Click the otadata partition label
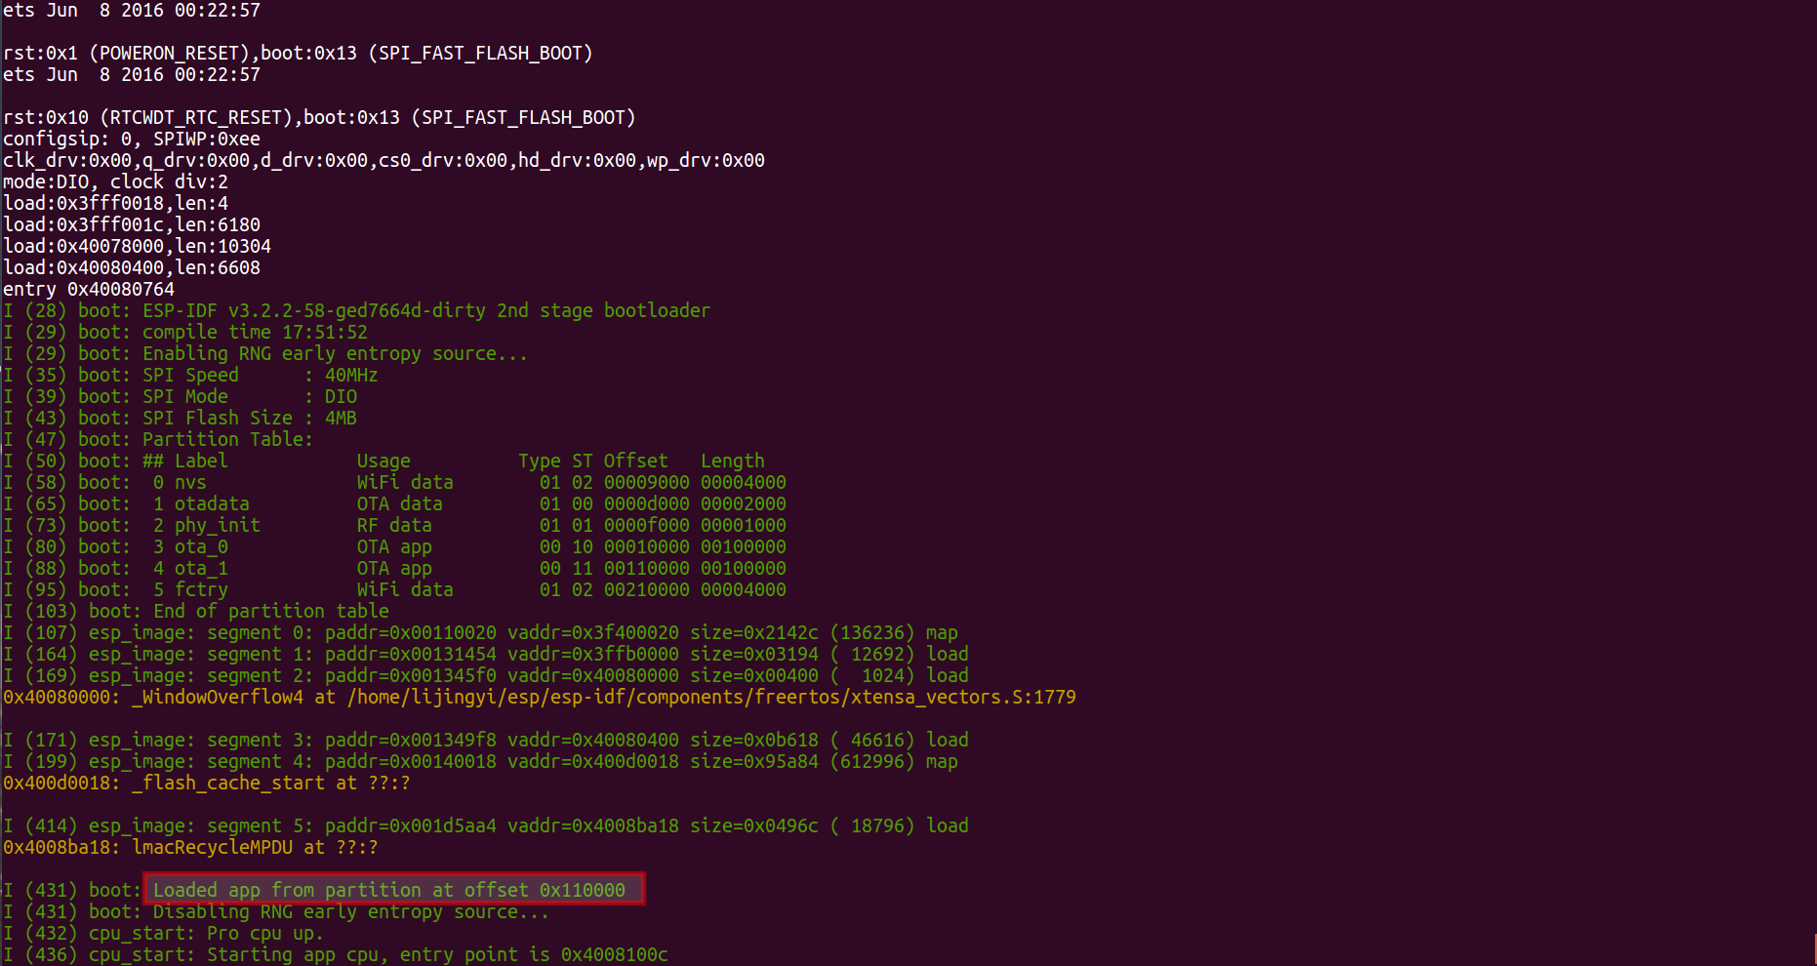Viewport: 1817px width, 966px height. coord(212,504)
